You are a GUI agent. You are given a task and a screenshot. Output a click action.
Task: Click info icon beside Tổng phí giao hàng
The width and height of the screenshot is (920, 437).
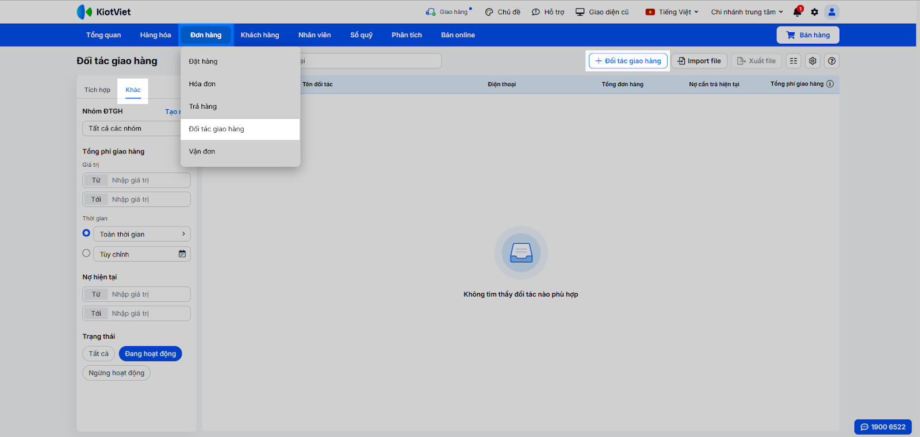pyautogui.click(x=830, y=84)
